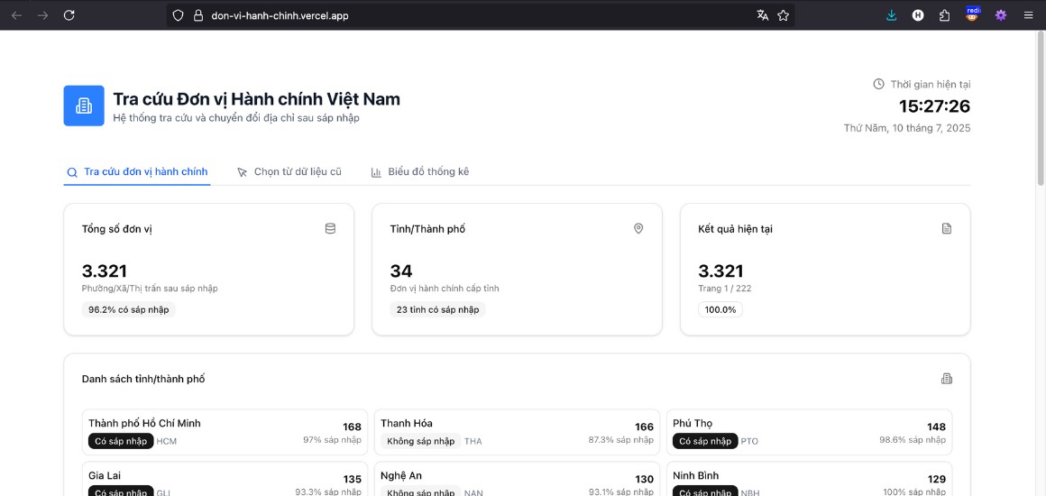Screen dimensions: 1046x496
Task: Open the browser downloads icon
Action: [891, 15]
